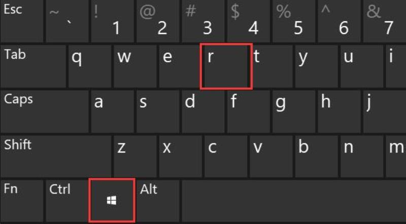The image size is (406, 224).
Task: Tap the letter z key
Action: (x=135, y=156)
